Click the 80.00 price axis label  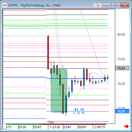121,35
